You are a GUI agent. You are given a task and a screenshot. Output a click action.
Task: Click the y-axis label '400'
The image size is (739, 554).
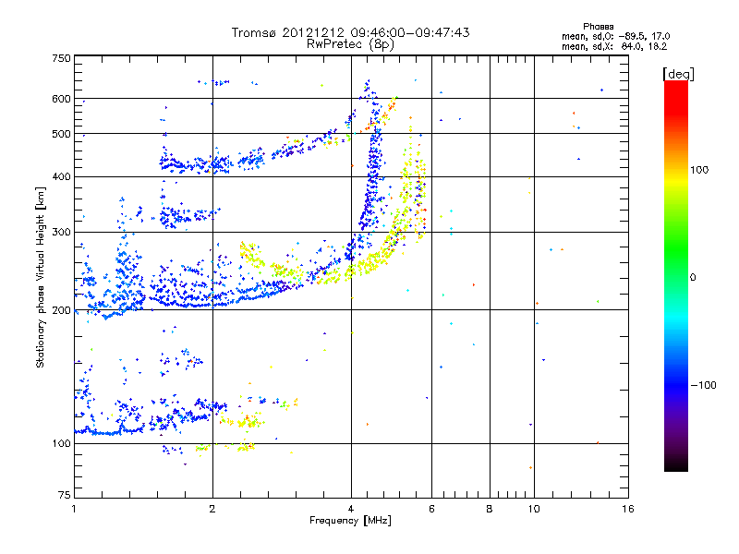[61, 177]
